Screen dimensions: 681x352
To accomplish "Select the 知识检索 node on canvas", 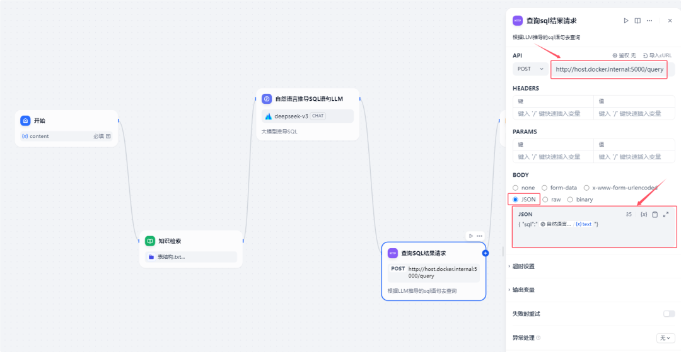I will (x=190, y=241).
